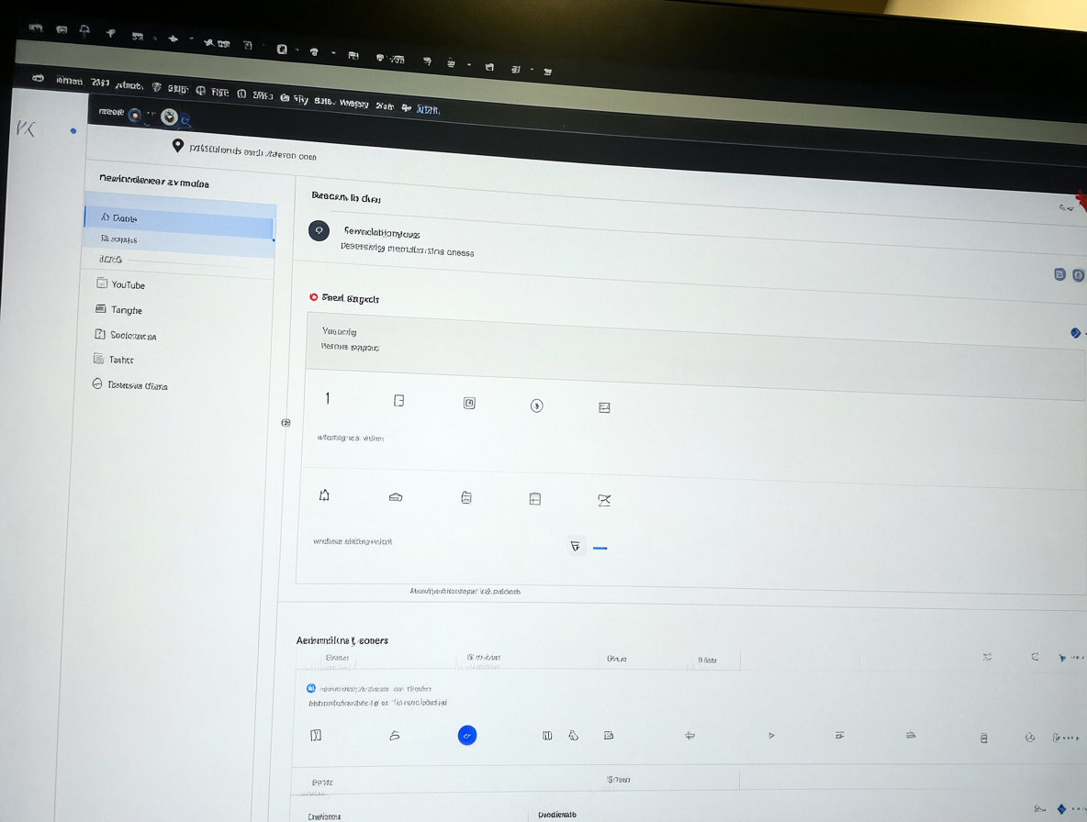Image resolution: width=1087 pixels, height=822 pixels.
Task: Click the house icon in the icon grid
Action: pos(324,494)
